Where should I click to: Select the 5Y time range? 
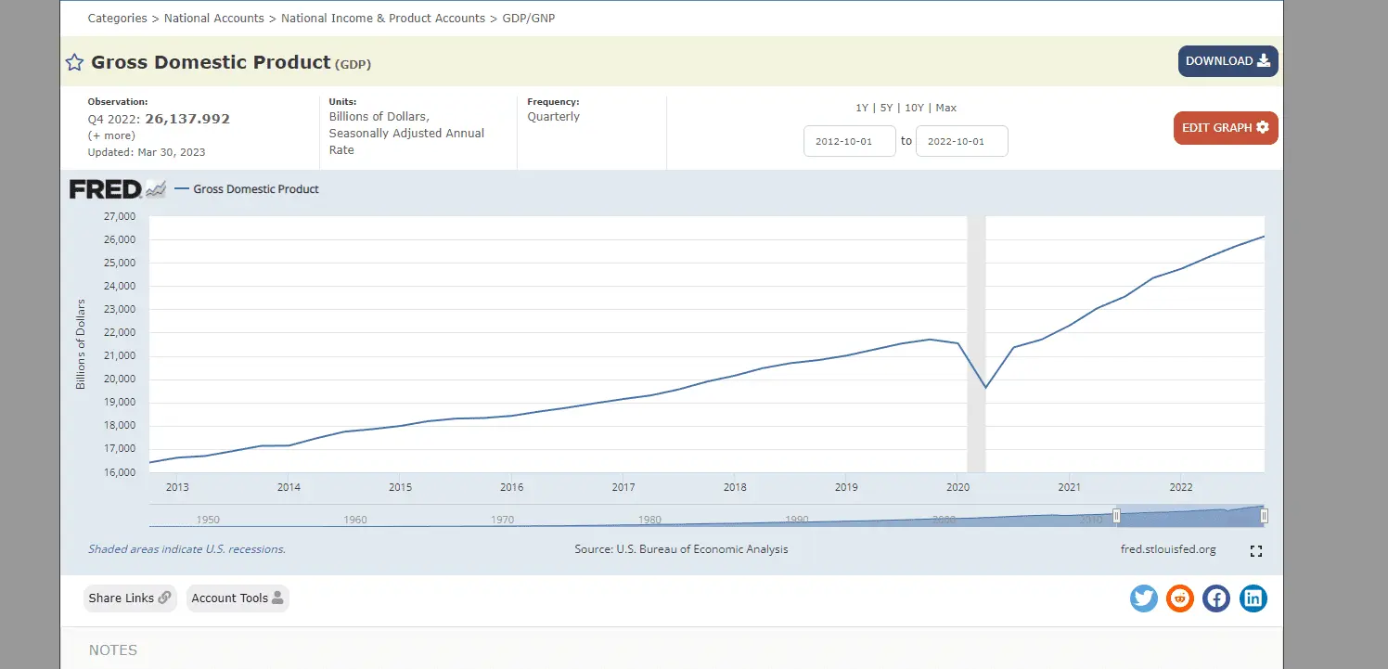pyautogui.click(x=887, y=108)
